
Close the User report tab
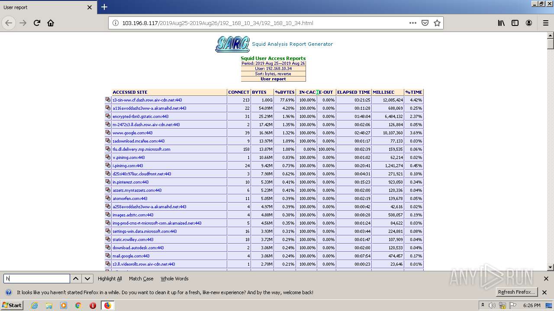(90, 7)
